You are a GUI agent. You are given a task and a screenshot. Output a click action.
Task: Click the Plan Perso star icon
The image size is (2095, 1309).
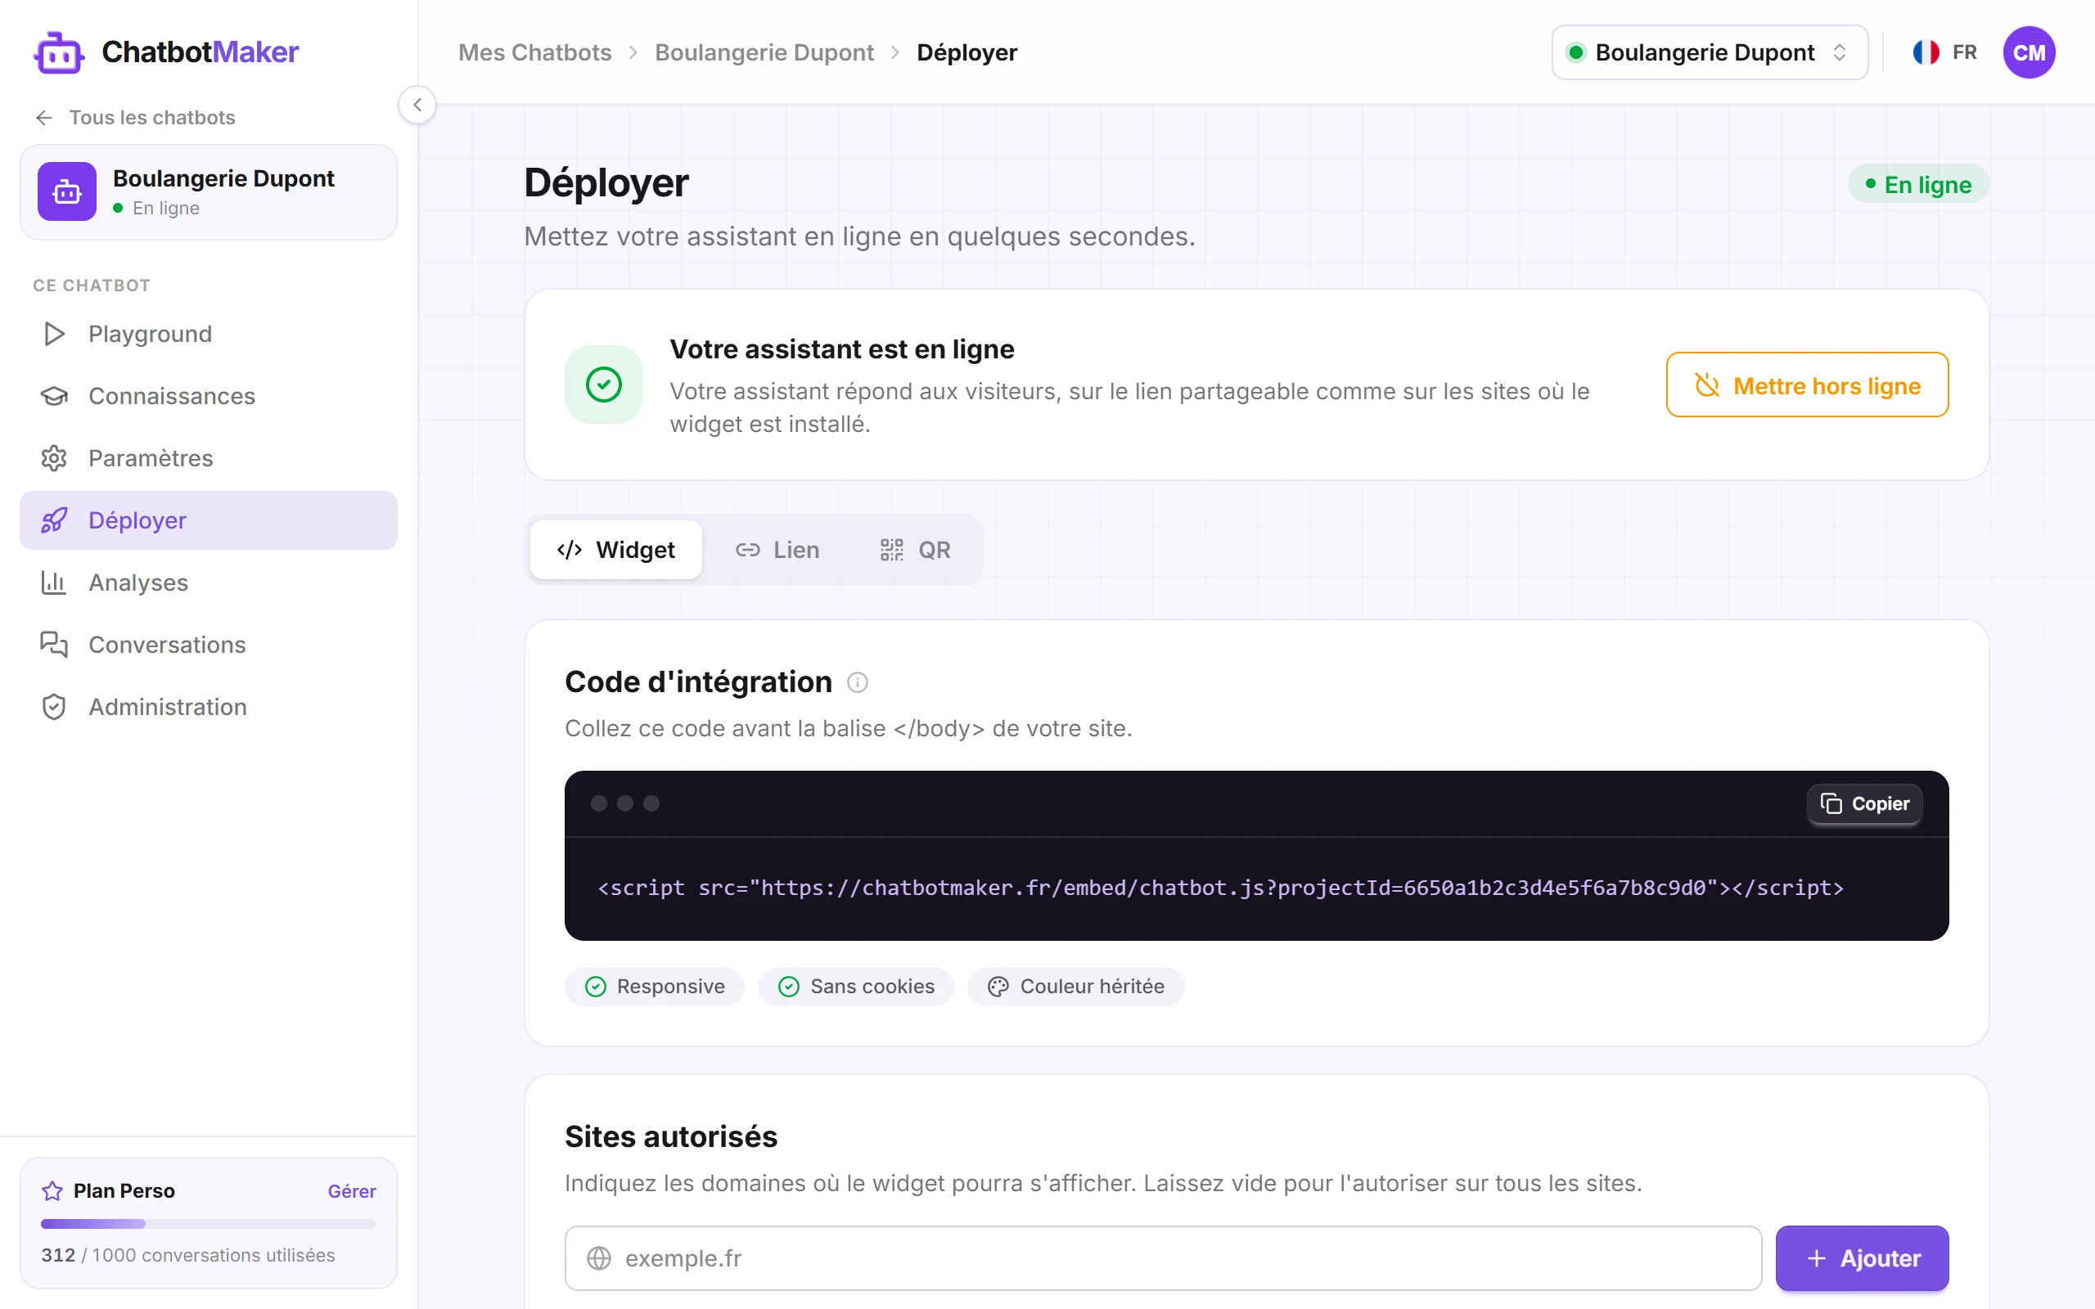tap(52, 1191)
